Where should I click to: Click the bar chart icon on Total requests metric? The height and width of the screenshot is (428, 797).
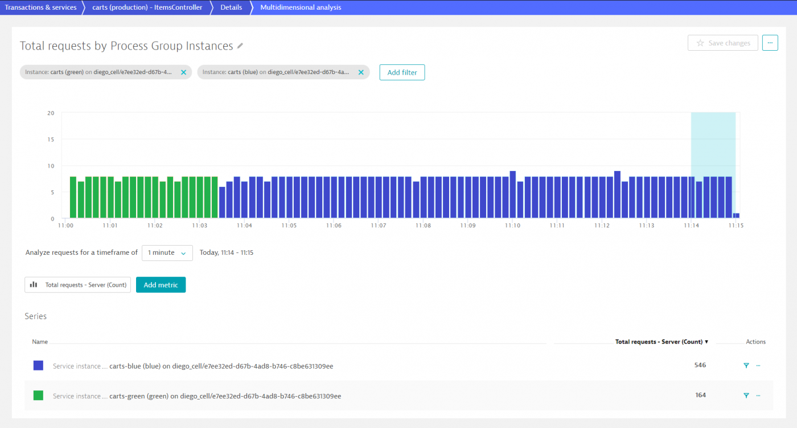pyautogui.click(x=34, y=284)
